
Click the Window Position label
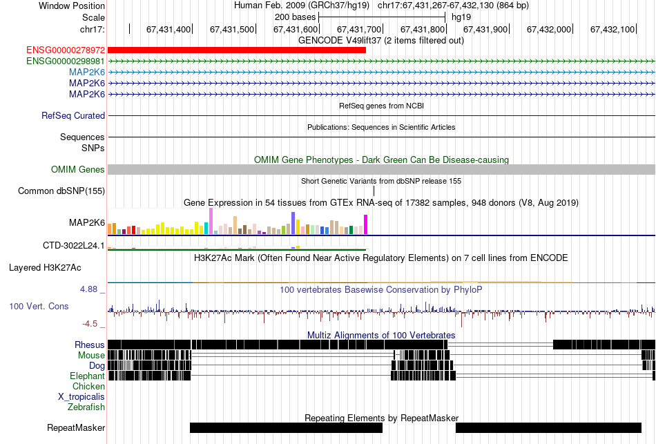(72, 6)
